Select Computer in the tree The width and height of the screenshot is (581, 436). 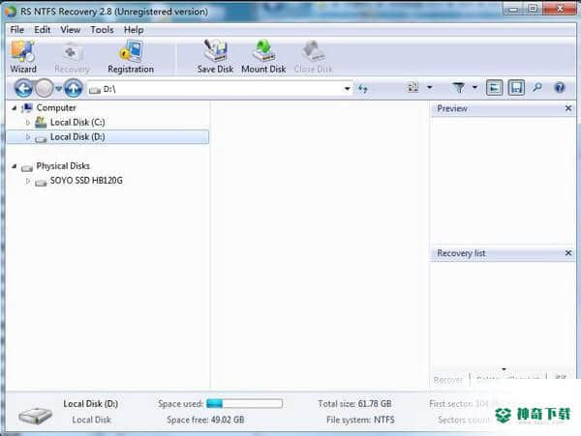pyautogui.click(x=56, y=107)
